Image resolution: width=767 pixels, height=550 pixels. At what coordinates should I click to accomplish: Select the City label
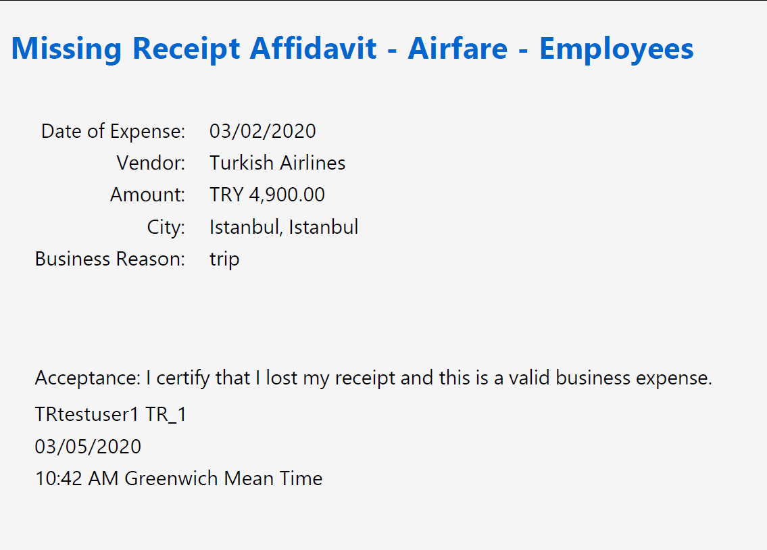point(166,227)
